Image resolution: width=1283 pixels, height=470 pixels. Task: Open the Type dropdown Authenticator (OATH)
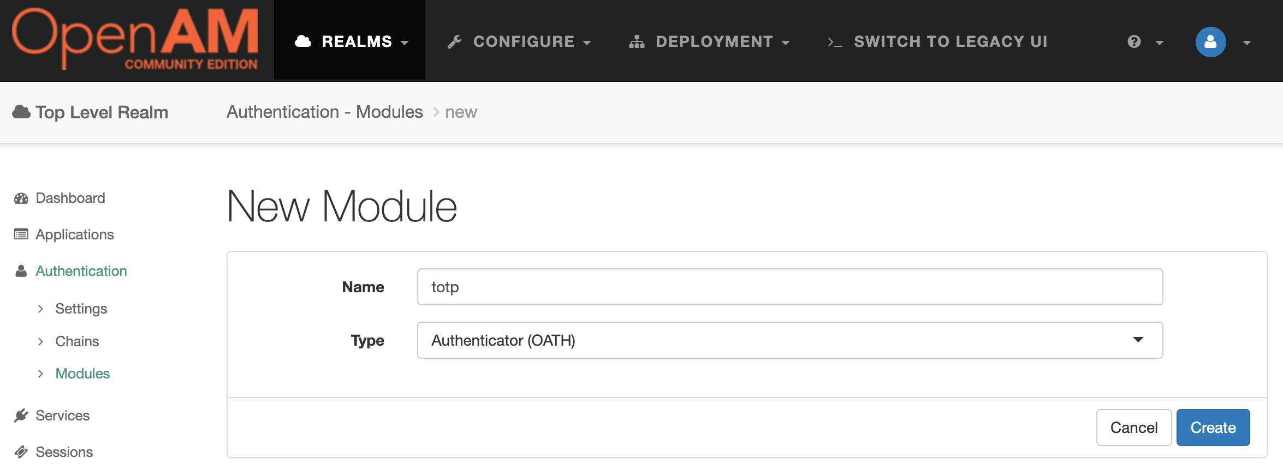coord(790,340)
